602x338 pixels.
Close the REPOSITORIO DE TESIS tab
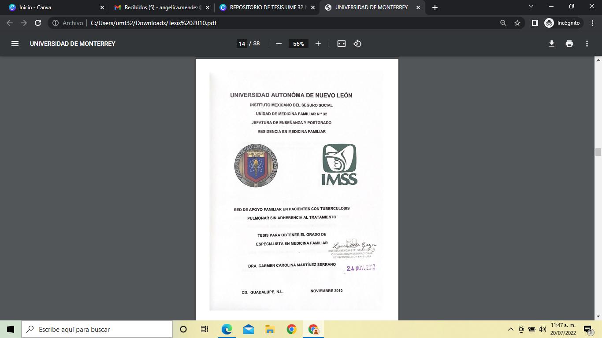pos(313,7)
